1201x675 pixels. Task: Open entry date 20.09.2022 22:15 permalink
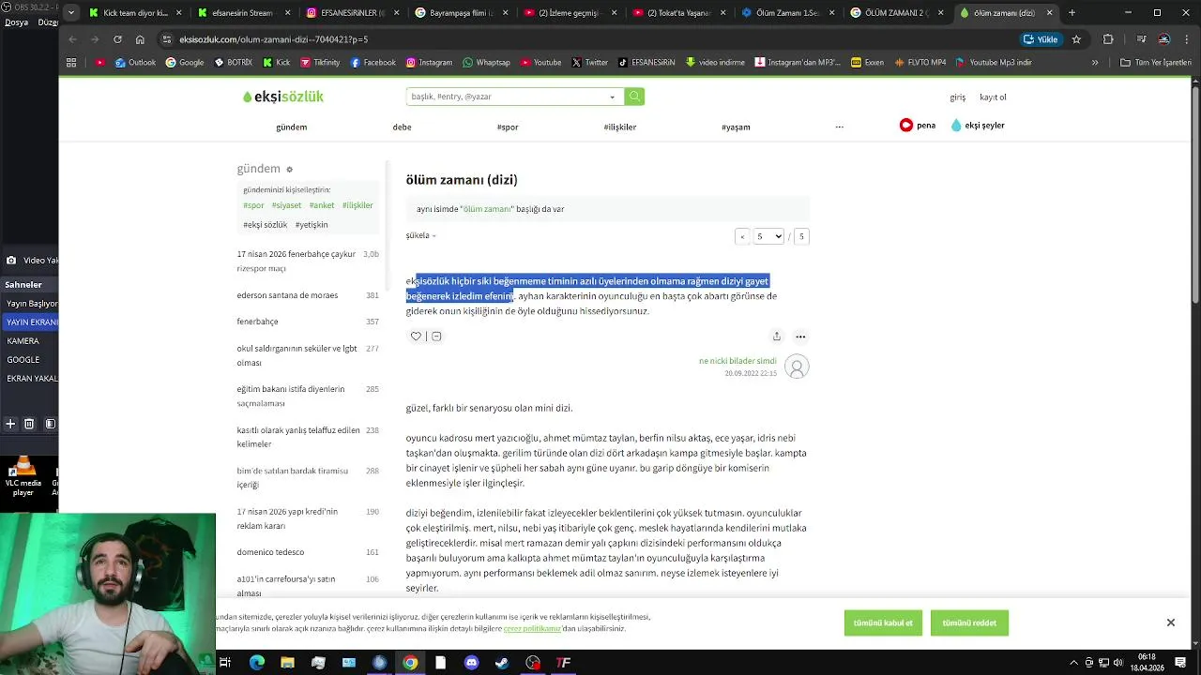[x=751, y=373]
